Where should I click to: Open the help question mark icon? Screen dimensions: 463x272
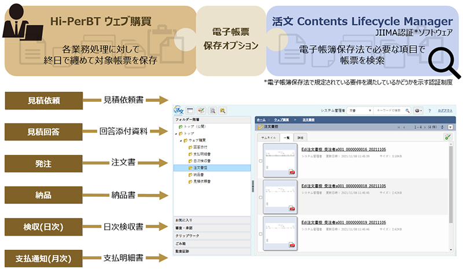coord(429,111)
